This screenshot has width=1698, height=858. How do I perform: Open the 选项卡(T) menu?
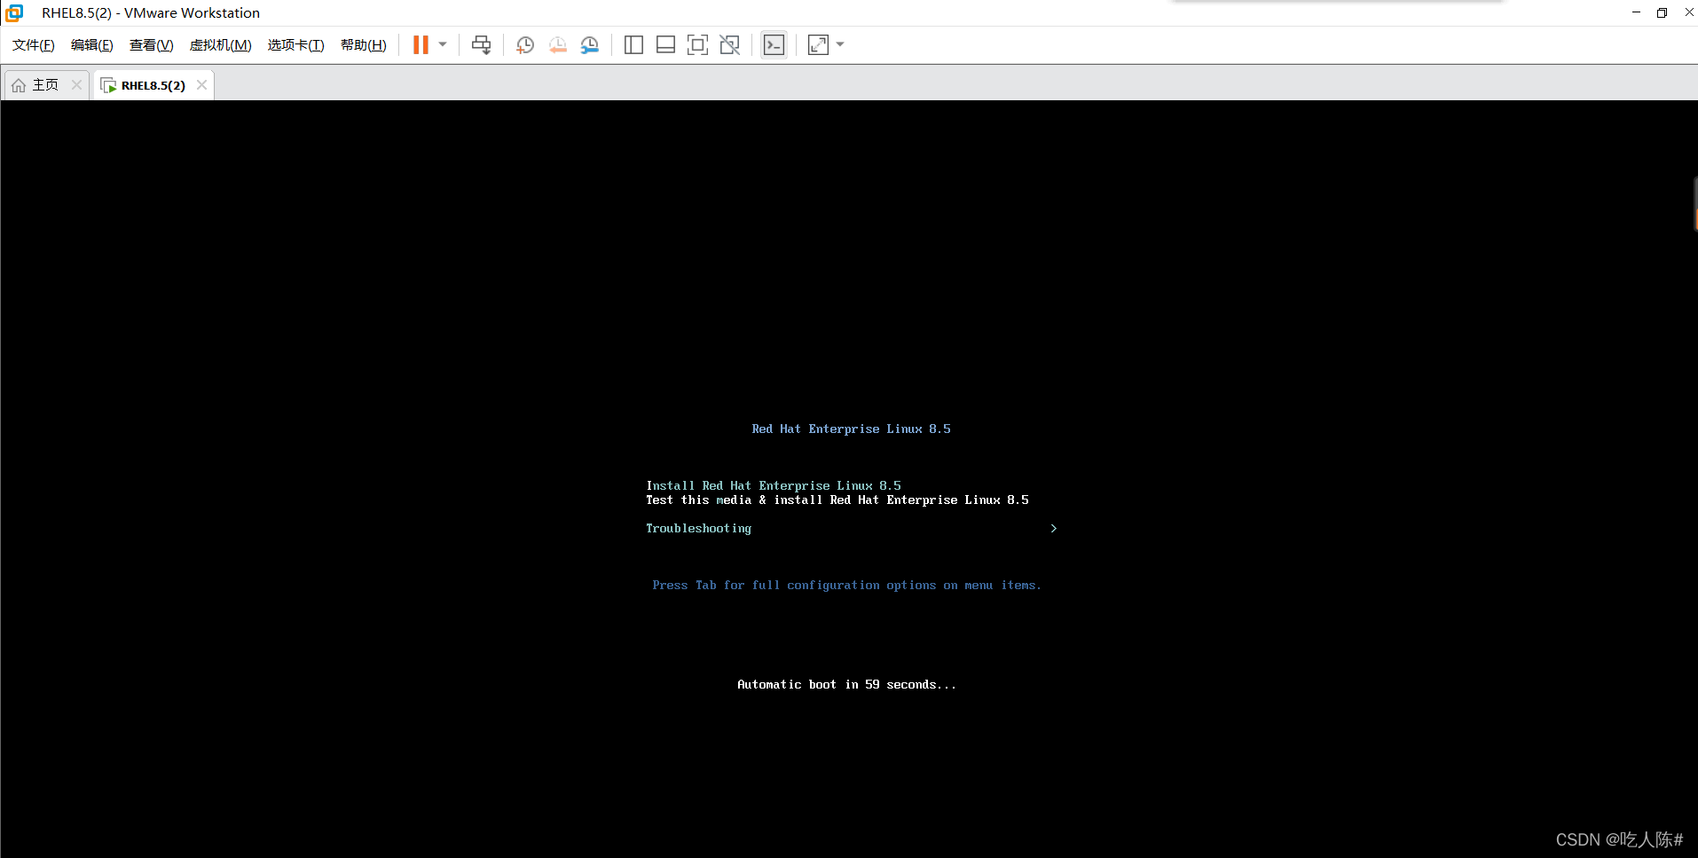[296, 45]
